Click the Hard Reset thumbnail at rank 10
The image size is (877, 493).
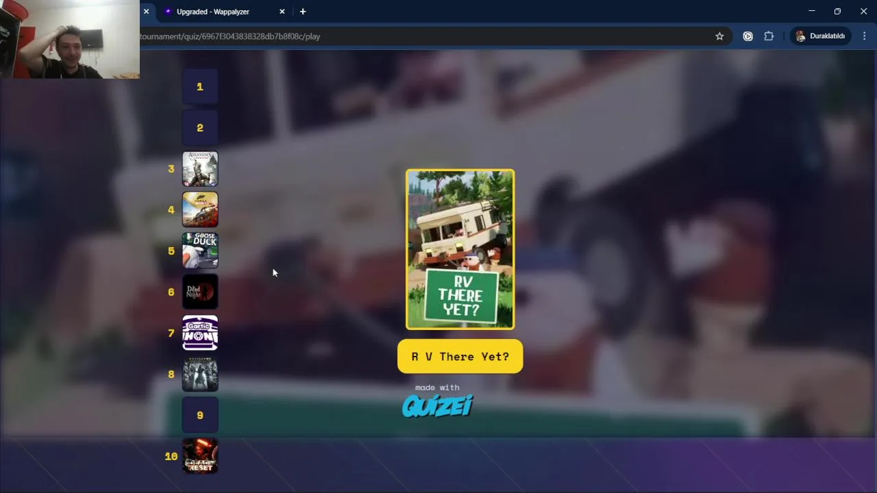200,456
